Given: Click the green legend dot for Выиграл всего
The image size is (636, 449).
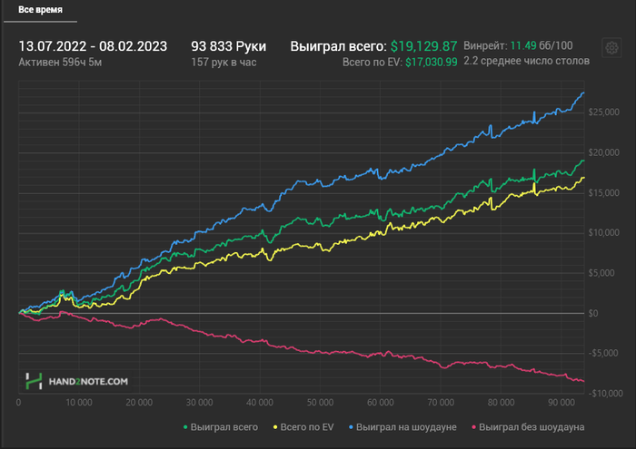Looking at the screenshot, I should (x=185, y=427).
